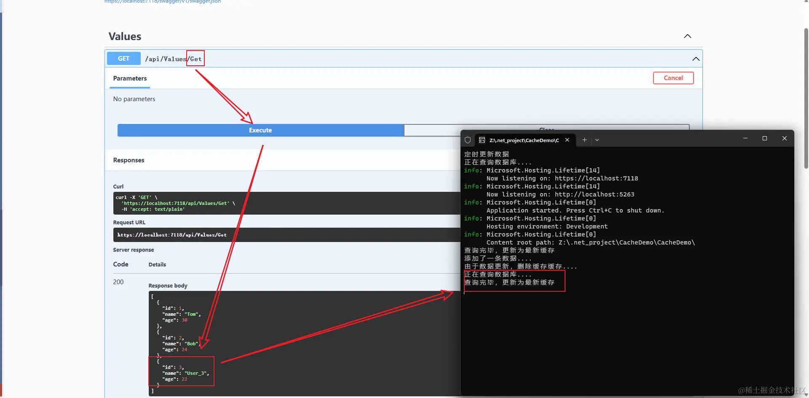Minimize the terminal window
The height and width of the screenshot is (398, 809).
click(x=745, y=138)
